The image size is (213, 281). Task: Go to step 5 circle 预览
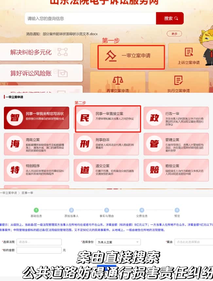177,210
